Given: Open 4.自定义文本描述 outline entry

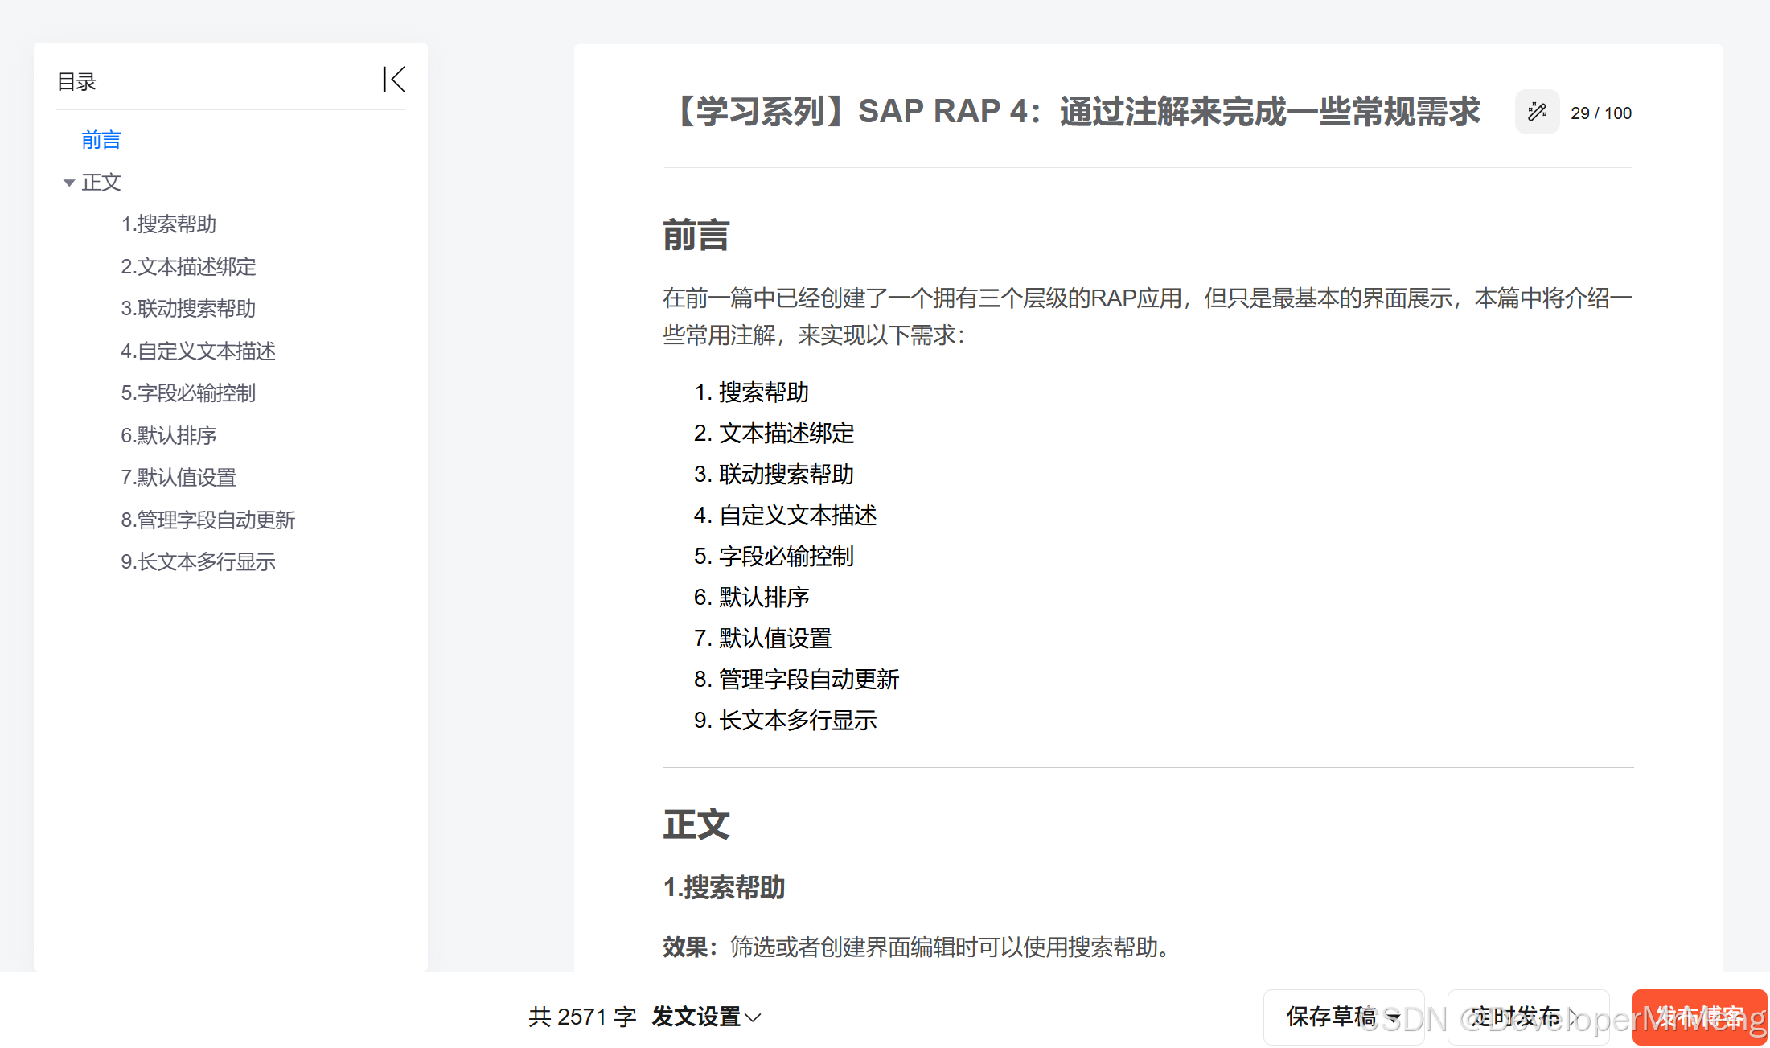Looking at the screenshot, I should coord(198,351).
